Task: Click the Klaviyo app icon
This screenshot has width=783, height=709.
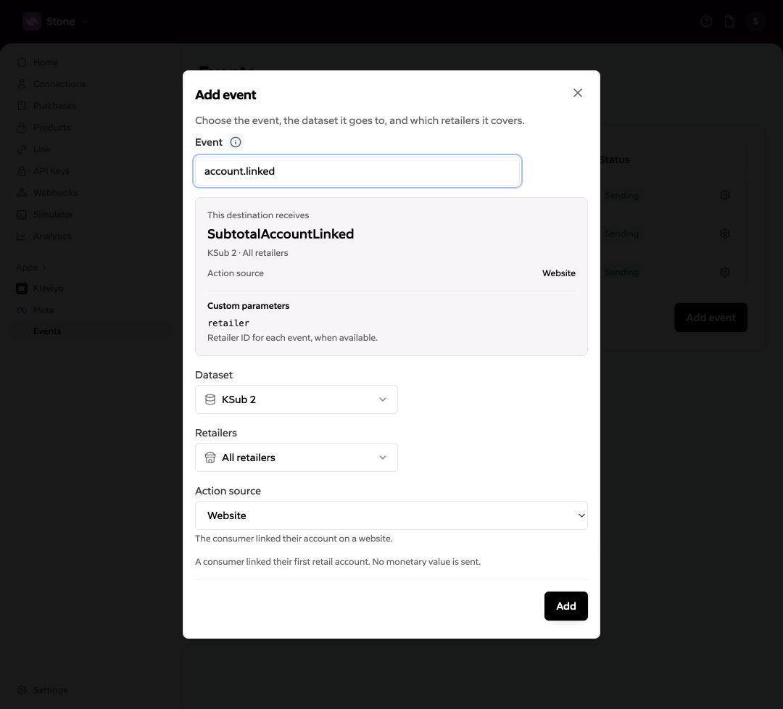Action: point(22,289)
